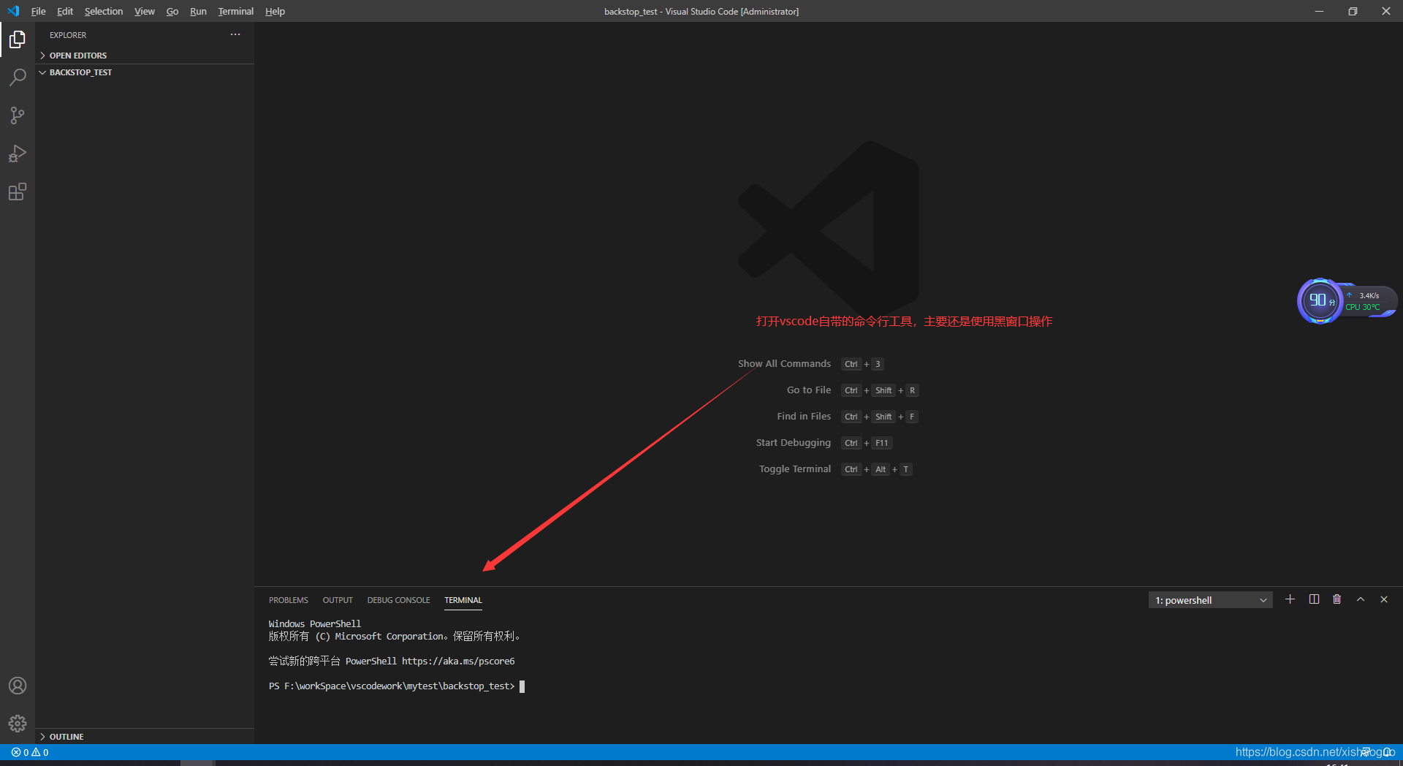1403x766 pixels.
Task: Open the Help menu
Action: [275, 11]
